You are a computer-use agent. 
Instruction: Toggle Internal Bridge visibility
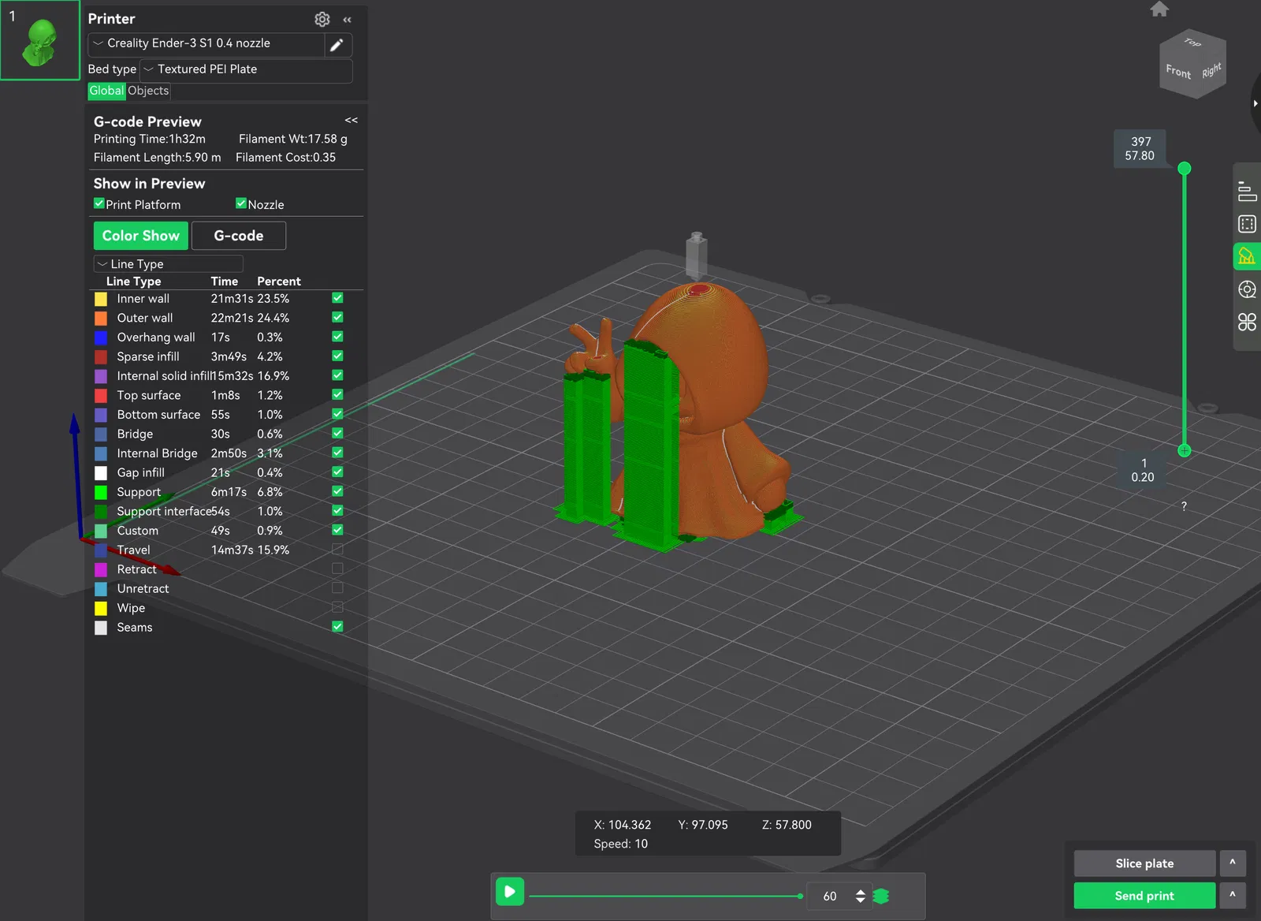click(337, 453)
